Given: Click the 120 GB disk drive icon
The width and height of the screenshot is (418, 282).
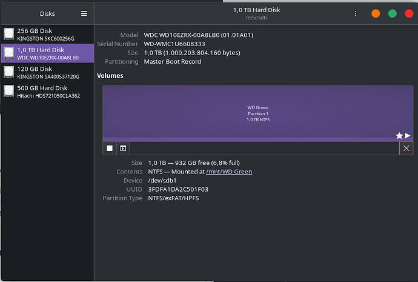Looking at the screenshot, I should pos(9,72).
